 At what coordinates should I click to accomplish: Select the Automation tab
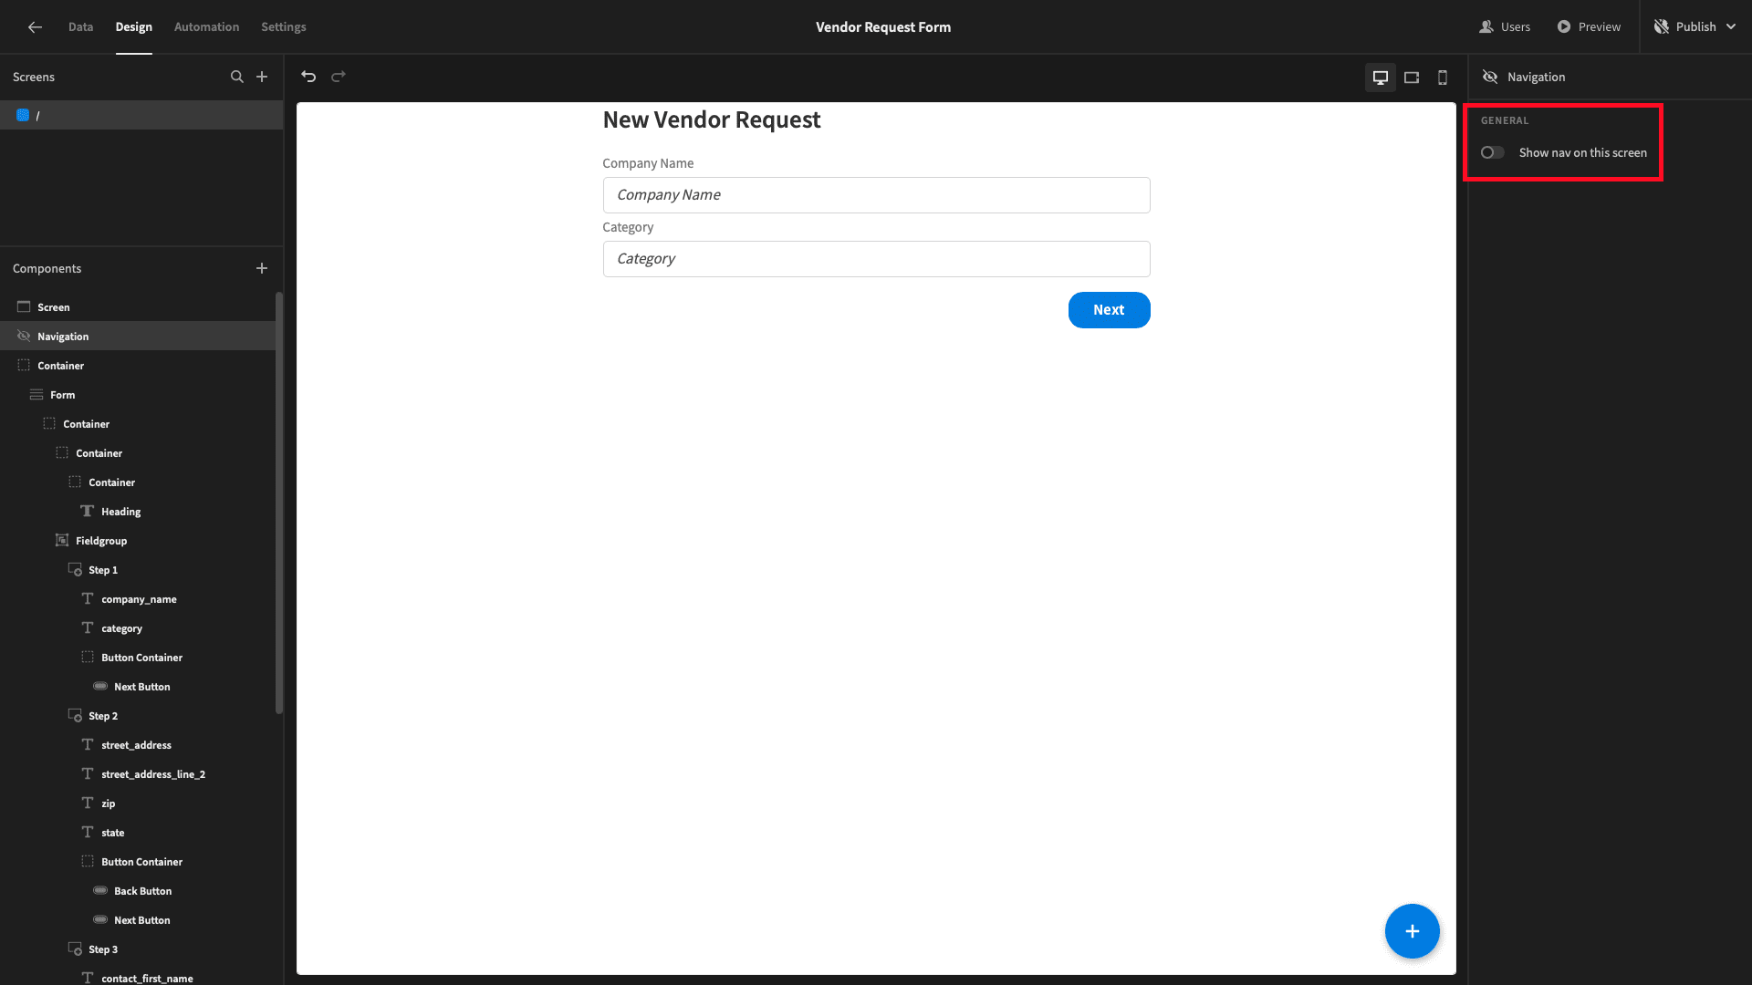tap(207, 26)
